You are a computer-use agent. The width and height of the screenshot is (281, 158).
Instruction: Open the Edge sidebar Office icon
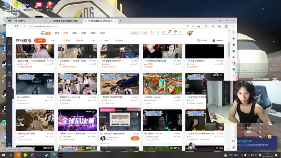pyautogui.click(x=233, y=63)
